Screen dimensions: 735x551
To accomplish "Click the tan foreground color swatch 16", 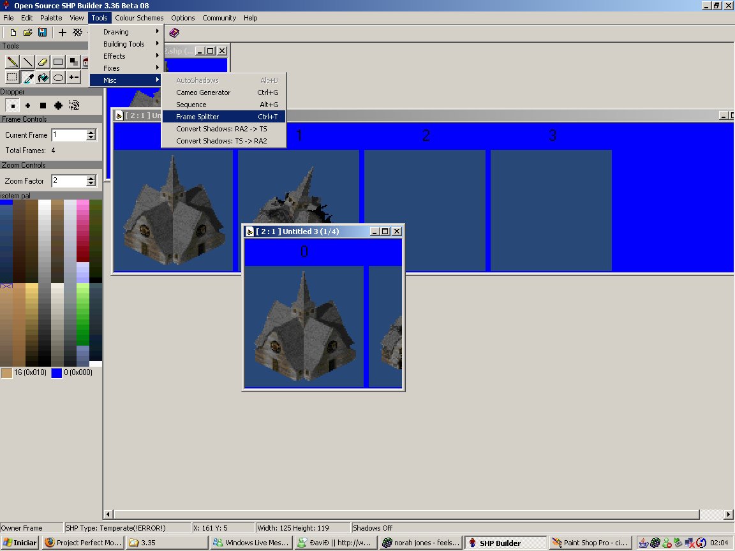I will tap(6, 373).
